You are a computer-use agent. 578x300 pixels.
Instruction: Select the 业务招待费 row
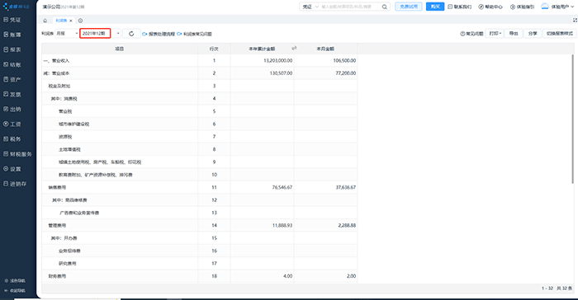[x=200, y=251]
